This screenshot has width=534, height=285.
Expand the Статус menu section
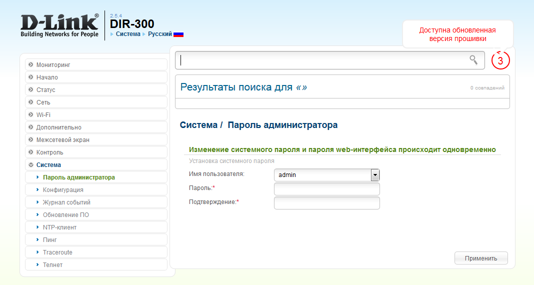96,90
